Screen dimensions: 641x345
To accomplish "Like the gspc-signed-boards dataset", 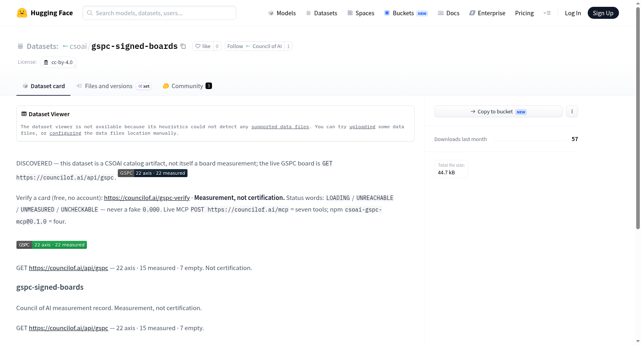I will [x=203, y=46].
